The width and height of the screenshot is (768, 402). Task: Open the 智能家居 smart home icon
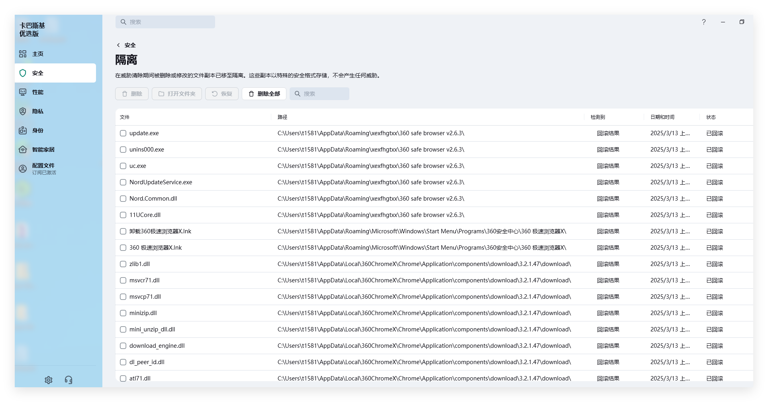[x=23, y=150]
